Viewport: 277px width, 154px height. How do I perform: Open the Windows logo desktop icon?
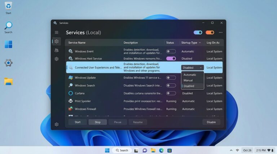(x=8, y=44)
